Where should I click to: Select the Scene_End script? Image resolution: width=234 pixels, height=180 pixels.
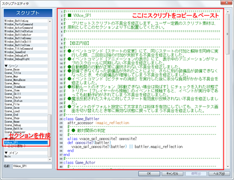(x=26, y=115)
